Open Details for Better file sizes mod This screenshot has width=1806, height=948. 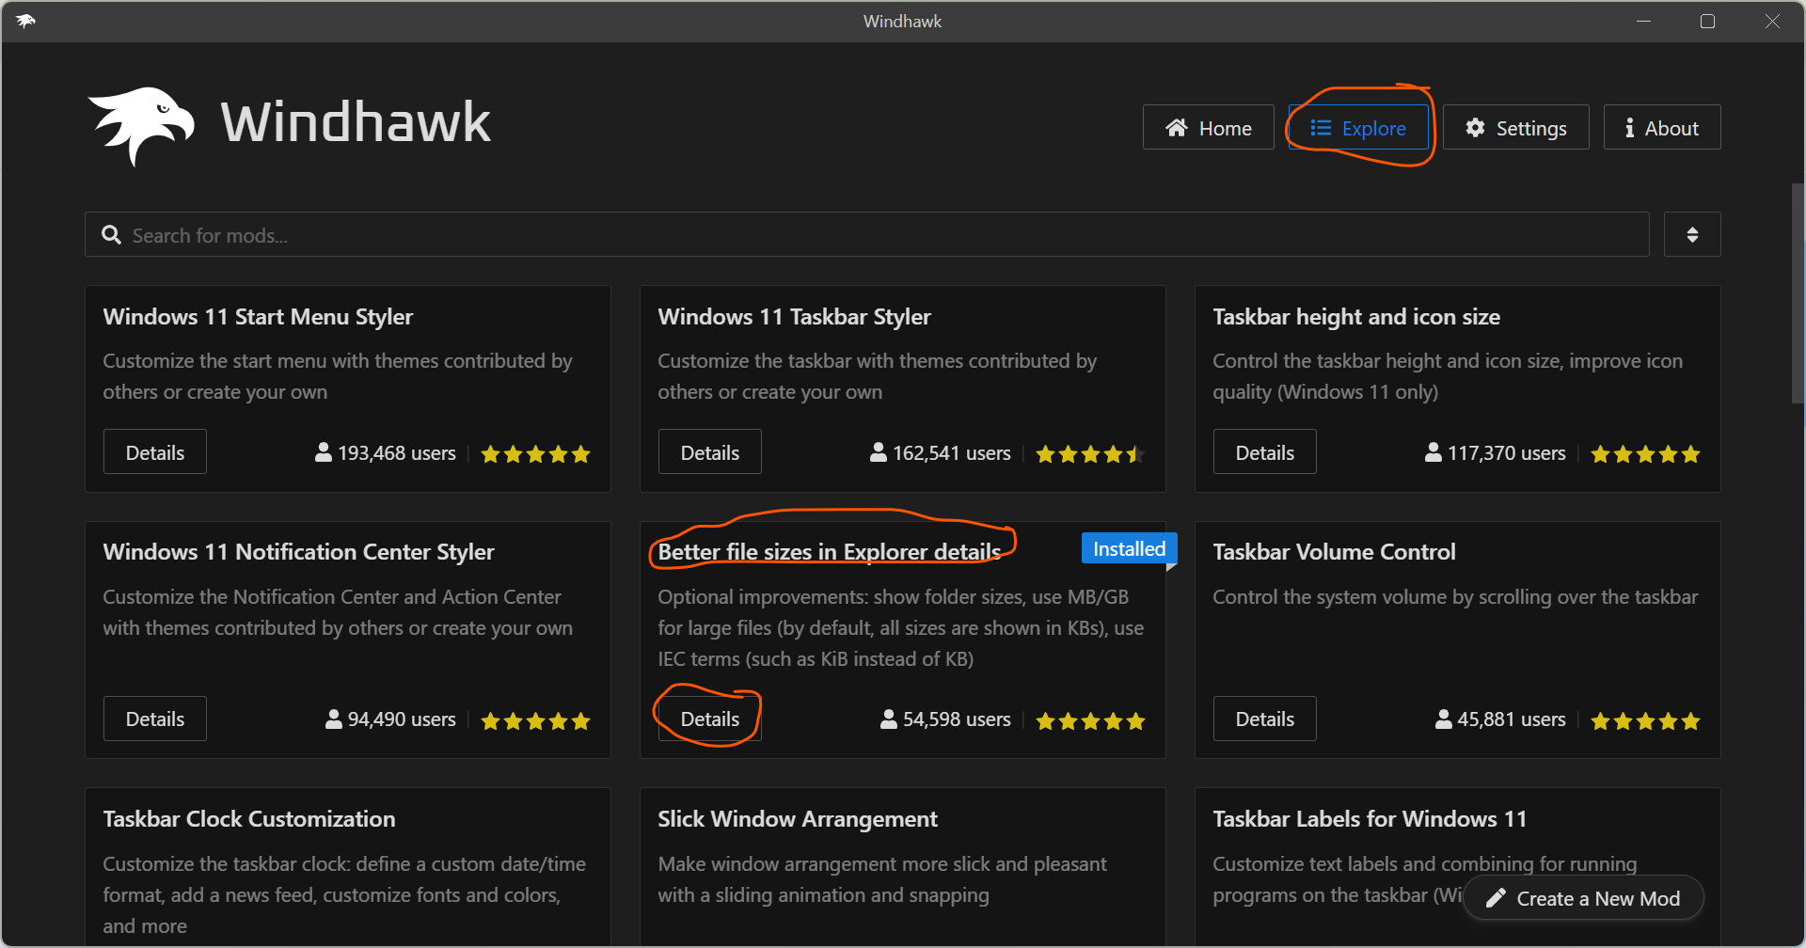coord(709,719)
